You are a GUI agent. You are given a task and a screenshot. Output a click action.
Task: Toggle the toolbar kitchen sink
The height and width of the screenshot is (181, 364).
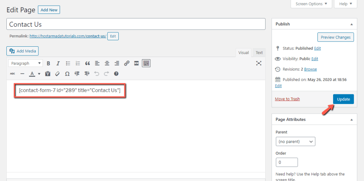[146, 63]
